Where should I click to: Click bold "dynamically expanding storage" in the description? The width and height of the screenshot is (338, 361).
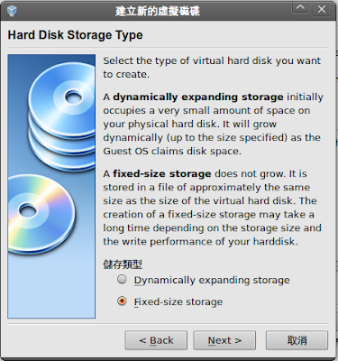[x=198, y=97]
